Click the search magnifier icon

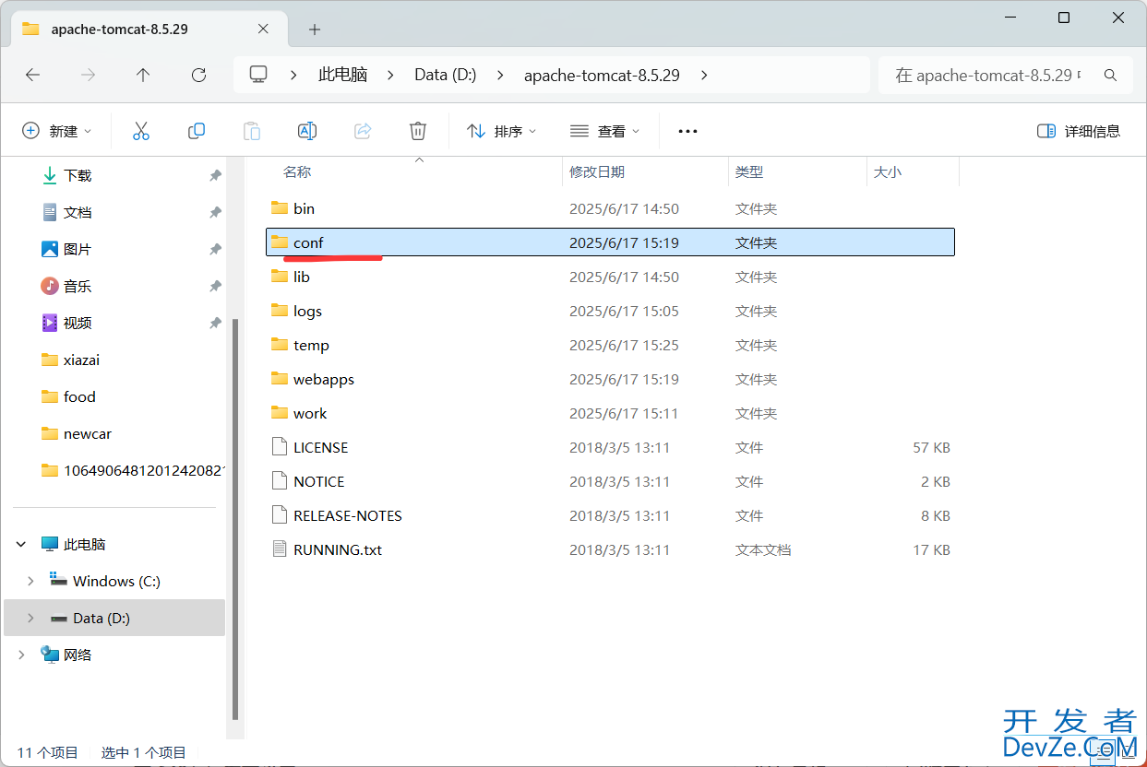click(1110, 75)
